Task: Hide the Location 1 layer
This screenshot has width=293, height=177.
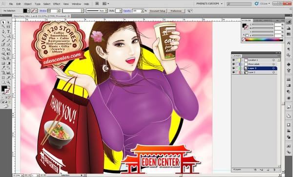Action: (x=233, y=60)
